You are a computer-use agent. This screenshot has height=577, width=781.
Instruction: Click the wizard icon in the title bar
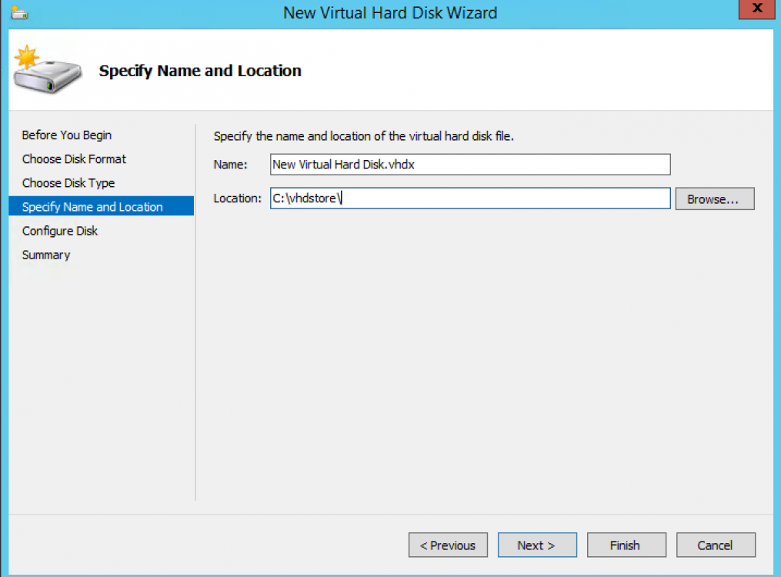(x=19, y=13)
